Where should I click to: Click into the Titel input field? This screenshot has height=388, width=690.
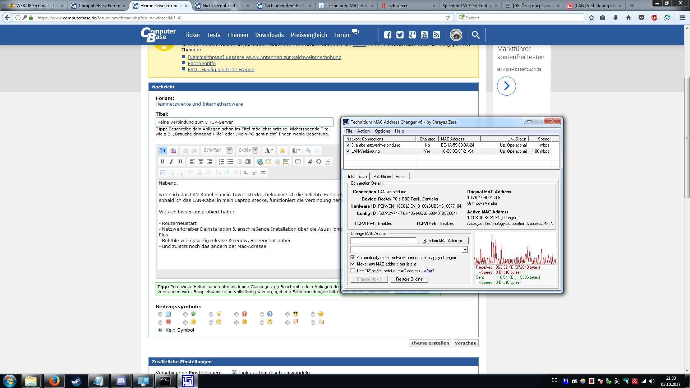pyautogui.click(x=244, y=122)
